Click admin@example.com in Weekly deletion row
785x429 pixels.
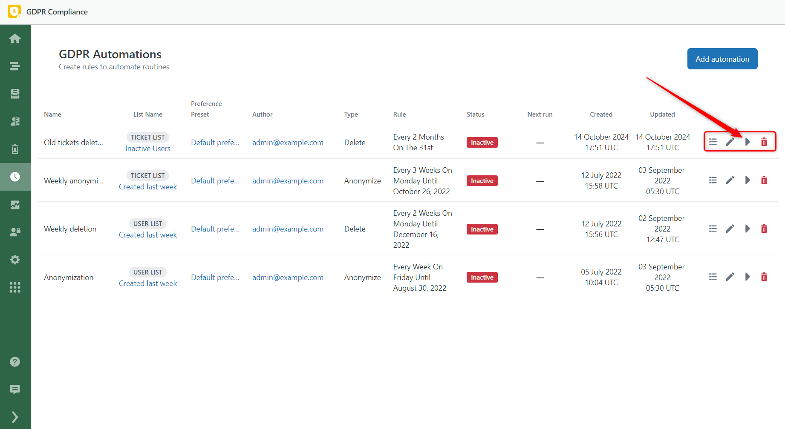(x=288, y=229)
